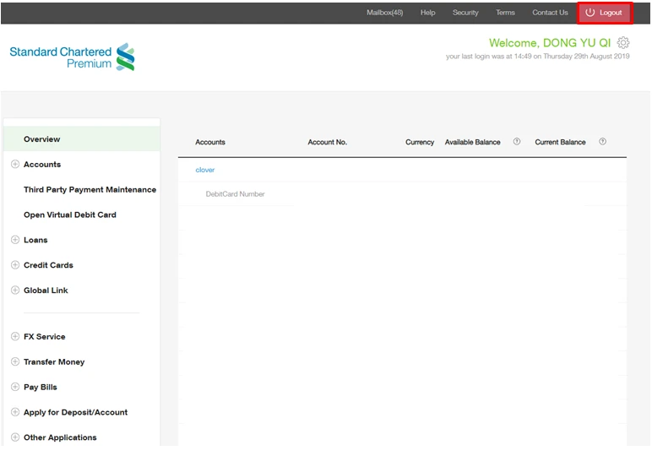Expand the Loans plus icon
652x456 pixels.
click(15, 240)
